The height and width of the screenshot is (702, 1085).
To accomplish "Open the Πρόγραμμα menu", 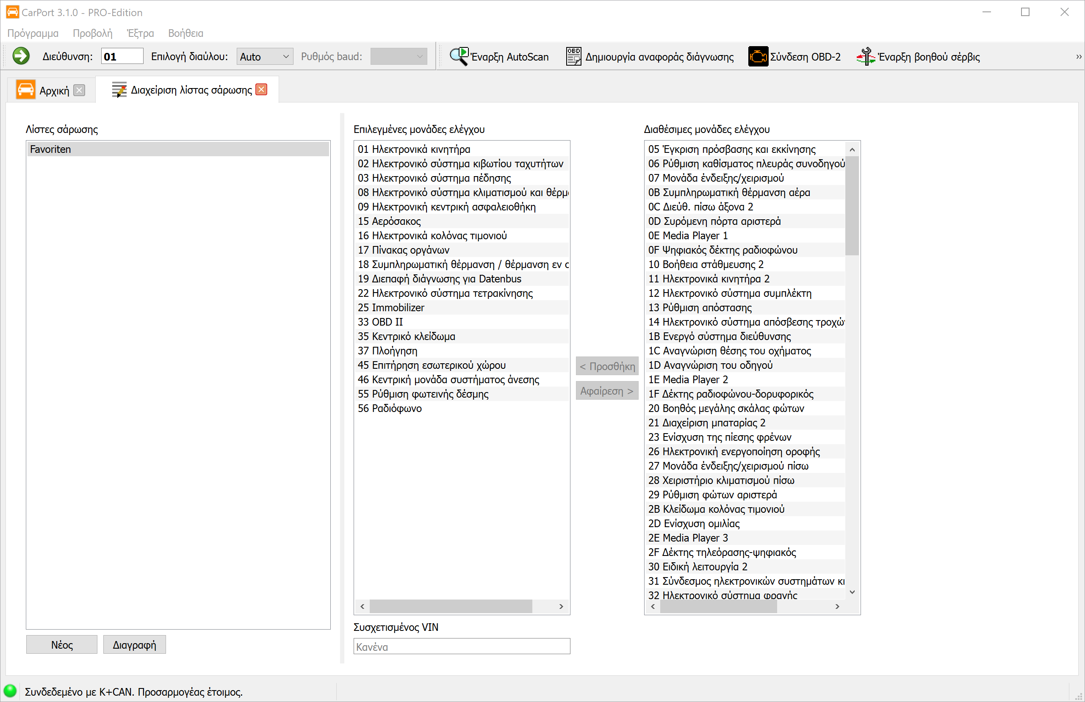I will click(x=33, y=33).
